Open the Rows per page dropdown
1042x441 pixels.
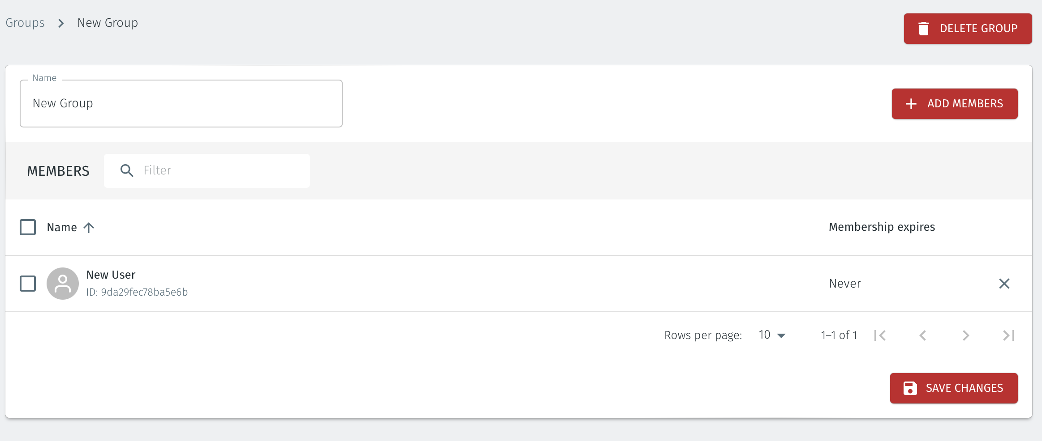coord(771,335)
